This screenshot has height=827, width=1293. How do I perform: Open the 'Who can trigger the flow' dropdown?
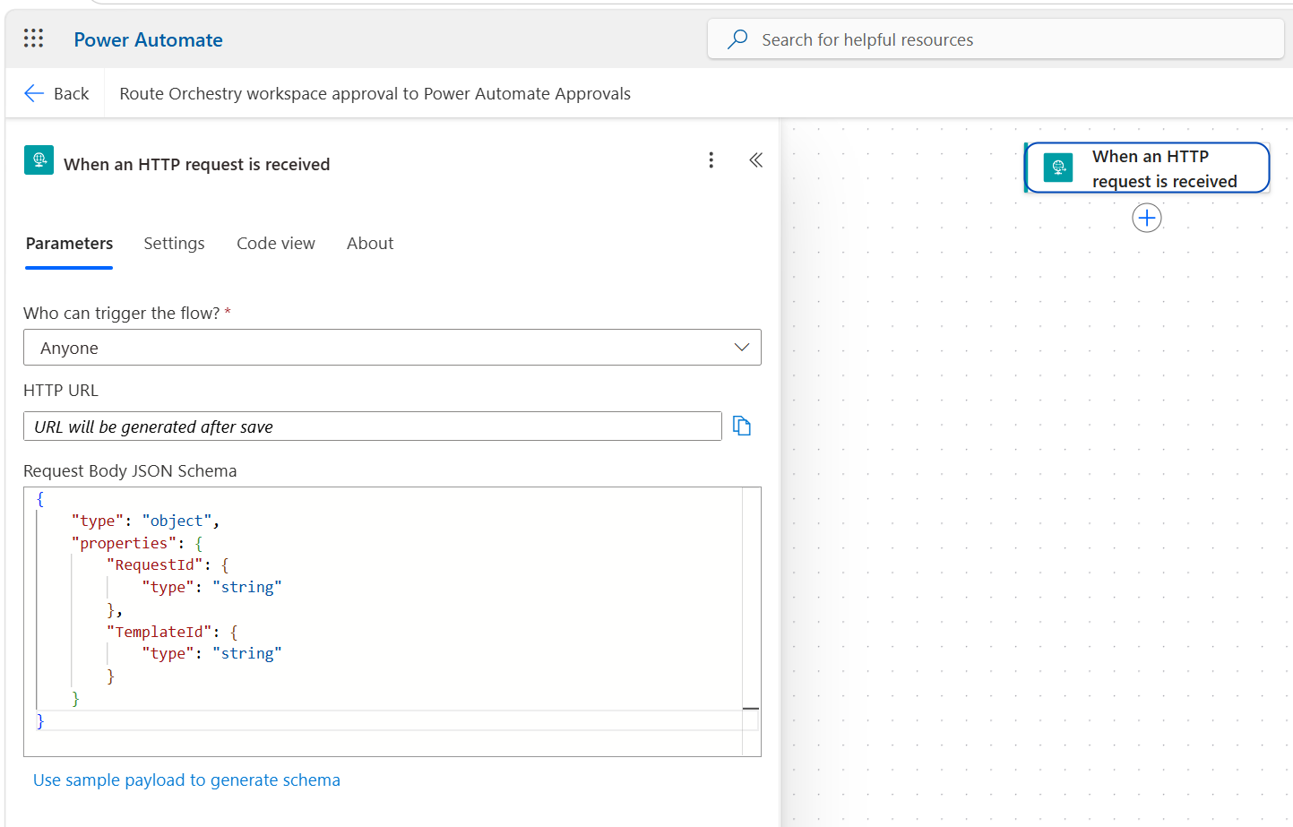pyautogui.click(x=392, y=348)
